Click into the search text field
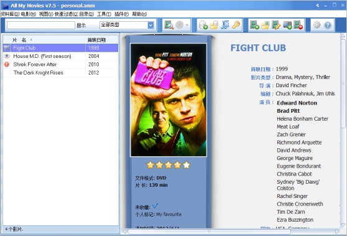Viewport: 347px width, 236px height. (x=41, y=25)
